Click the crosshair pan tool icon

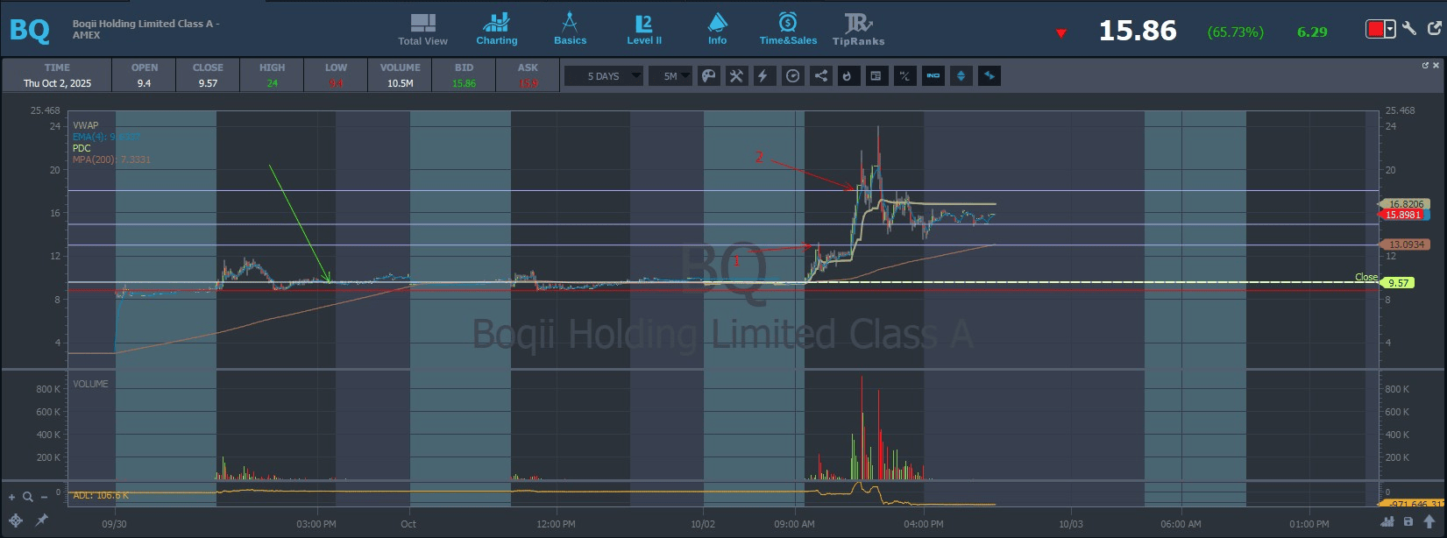click(16, 520)
